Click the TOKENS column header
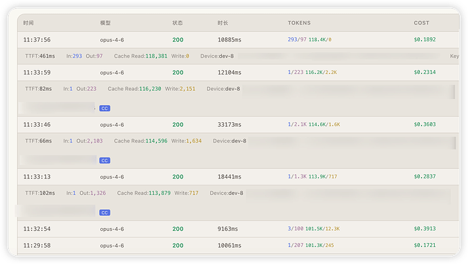468x264 pixels. point(299,23)
